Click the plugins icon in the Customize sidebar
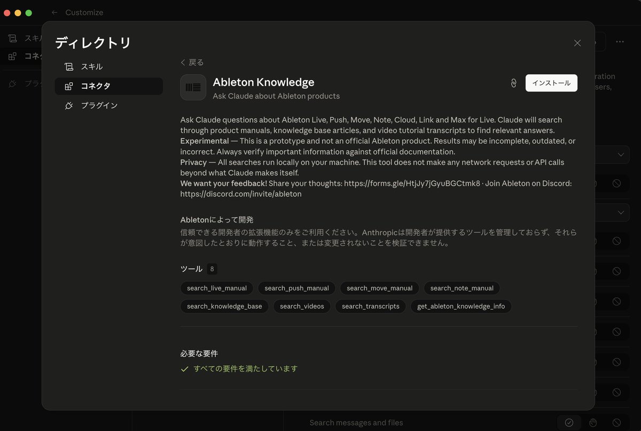The height and width of the screenshot is (431, 641). click(12, 83)
